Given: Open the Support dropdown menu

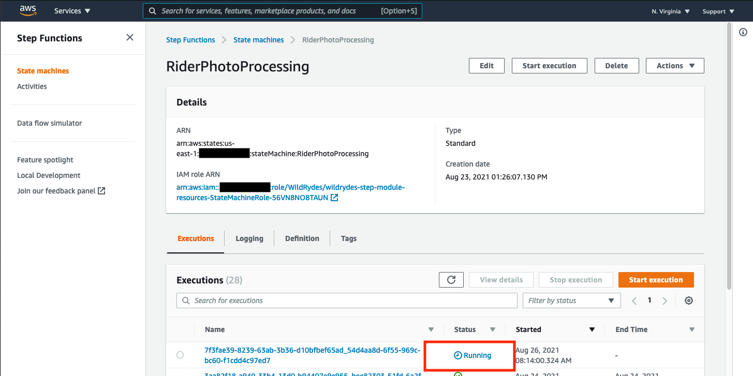Looking at the screenshot, I should pos(718,11).
